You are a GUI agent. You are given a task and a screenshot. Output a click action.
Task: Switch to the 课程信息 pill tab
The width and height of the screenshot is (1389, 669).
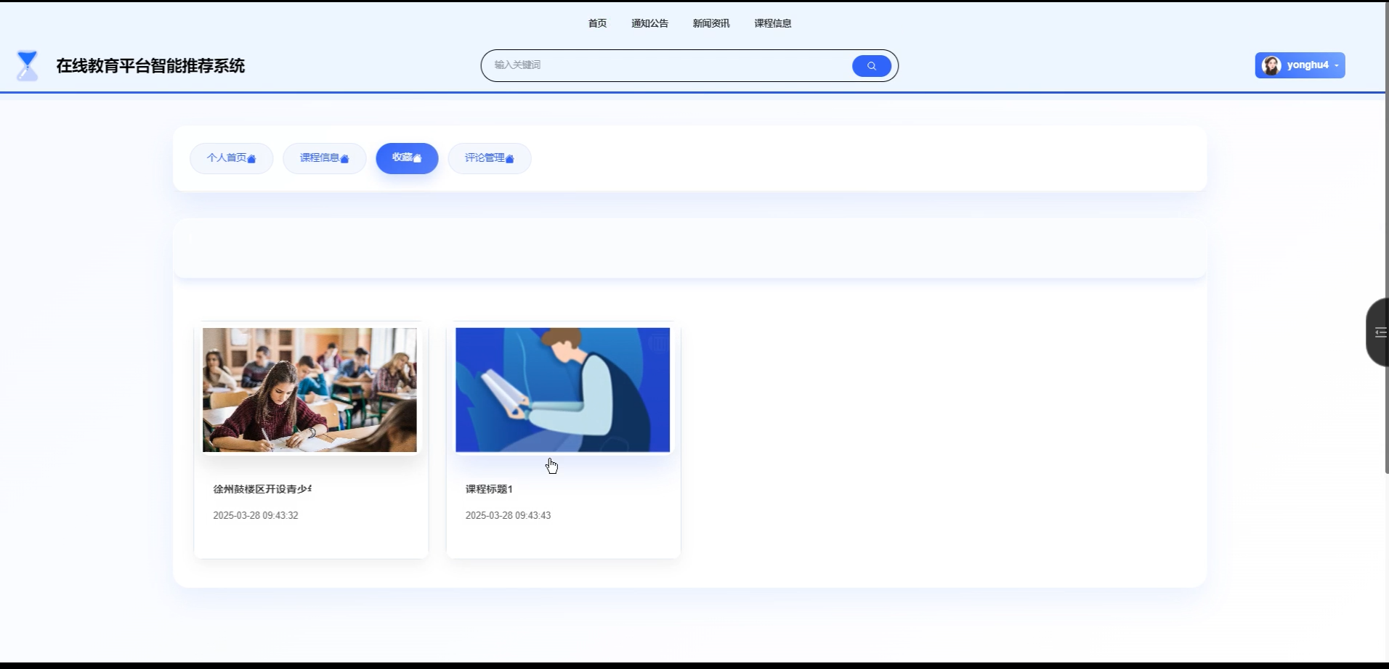324,158
